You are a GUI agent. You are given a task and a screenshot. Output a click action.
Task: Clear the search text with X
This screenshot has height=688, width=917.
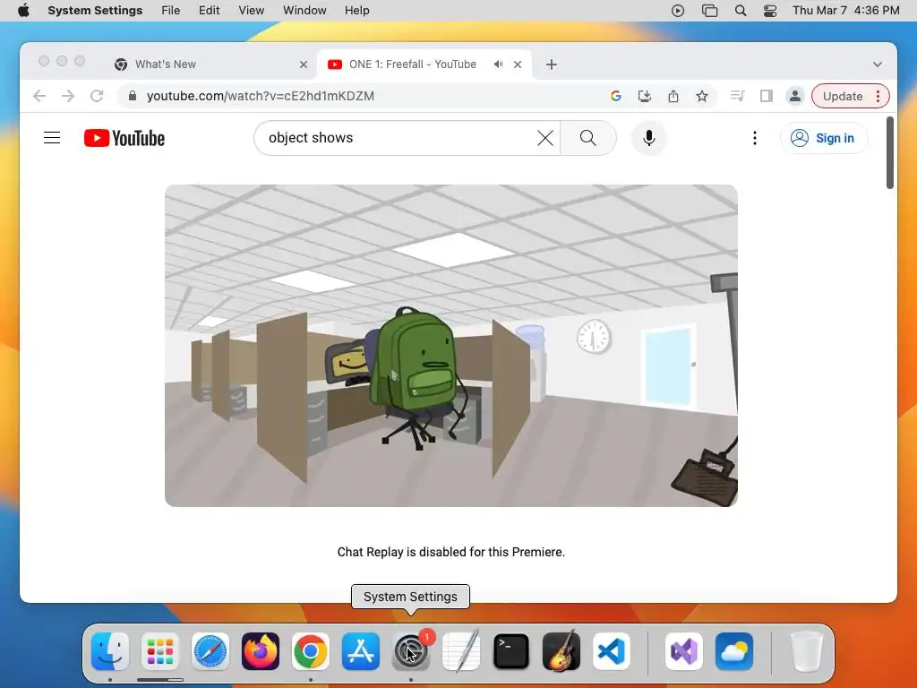click(545, 138)
